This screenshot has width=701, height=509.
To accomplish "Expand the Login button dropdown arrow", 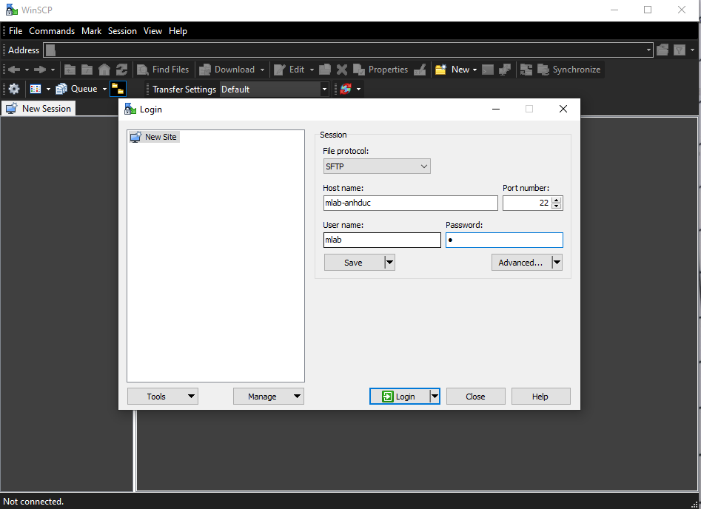I will [435, 397].
